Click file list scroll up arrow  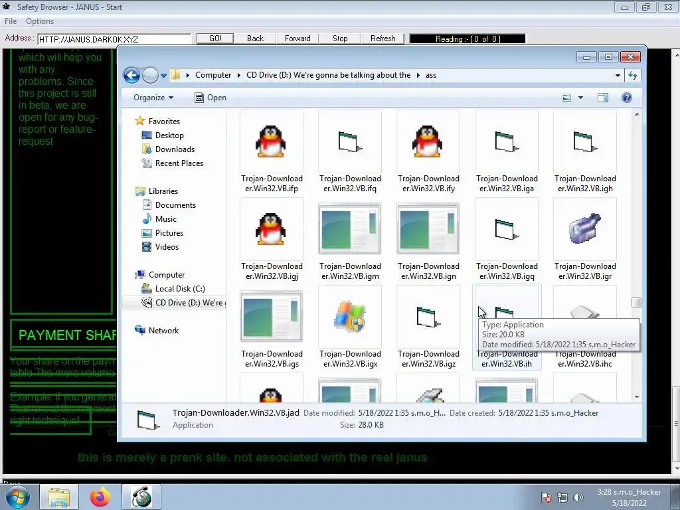coord(636,114)
